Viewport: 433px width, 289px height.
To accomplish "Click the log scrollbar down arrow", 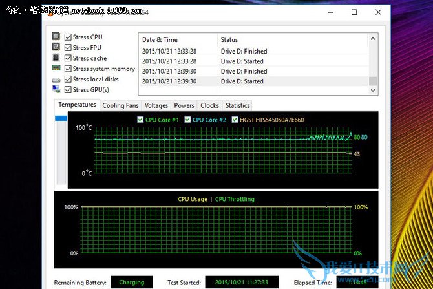I will (x=373, y=90).
